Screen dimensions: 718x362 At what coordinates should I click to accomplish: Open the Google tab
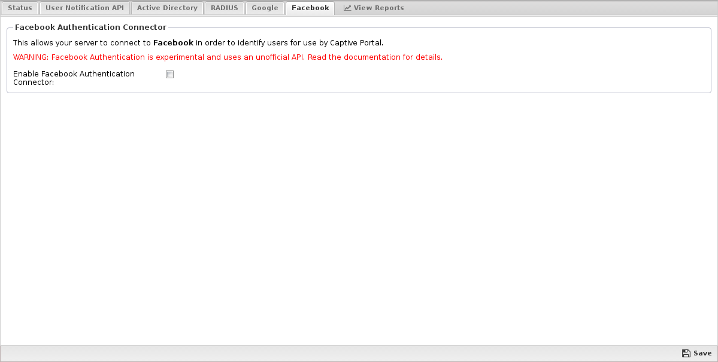click(x=265, y=8)
